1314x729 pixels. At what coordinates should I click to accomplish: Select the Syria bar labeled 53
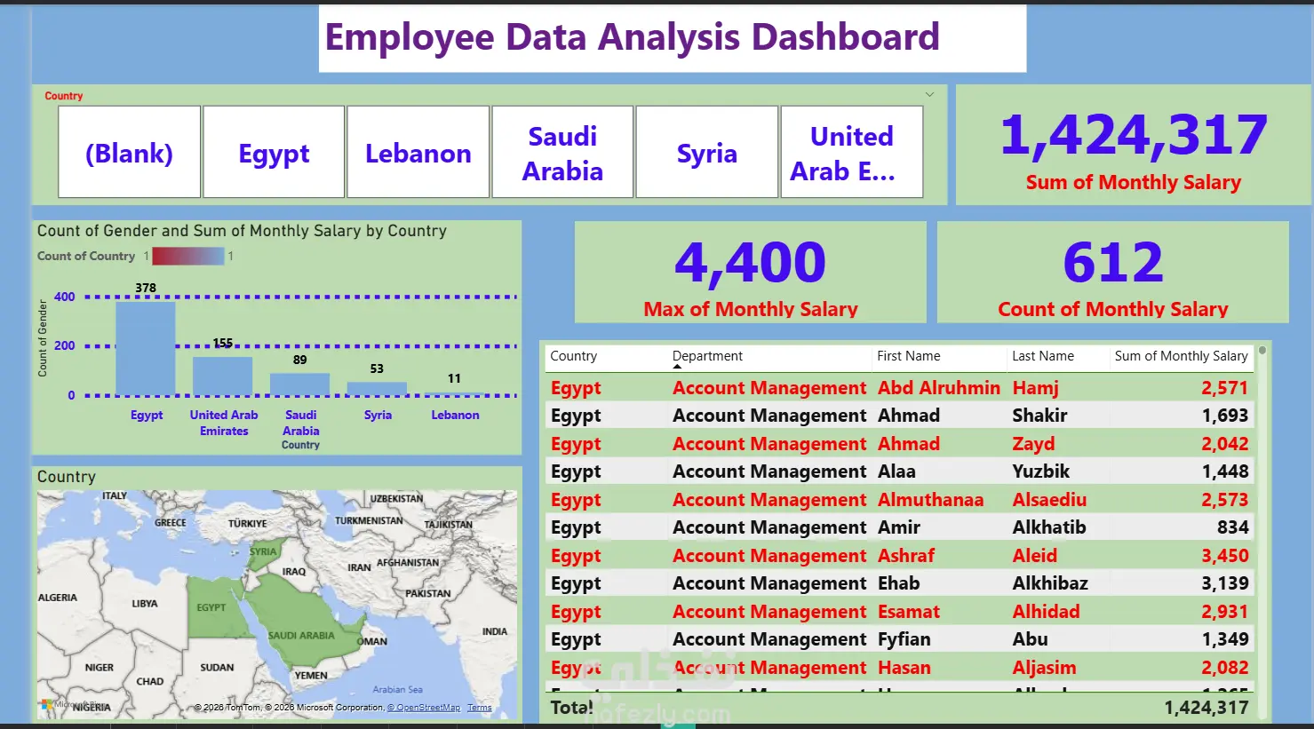pyautogui.click(x=378, y=389)
